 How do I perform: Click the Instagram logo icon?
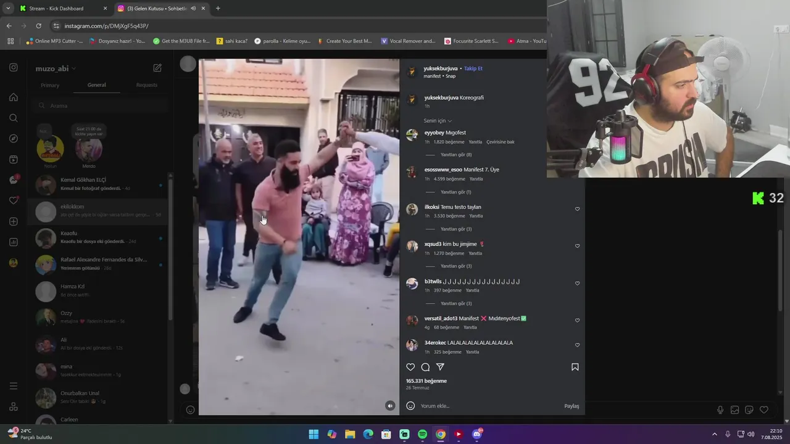14,68
